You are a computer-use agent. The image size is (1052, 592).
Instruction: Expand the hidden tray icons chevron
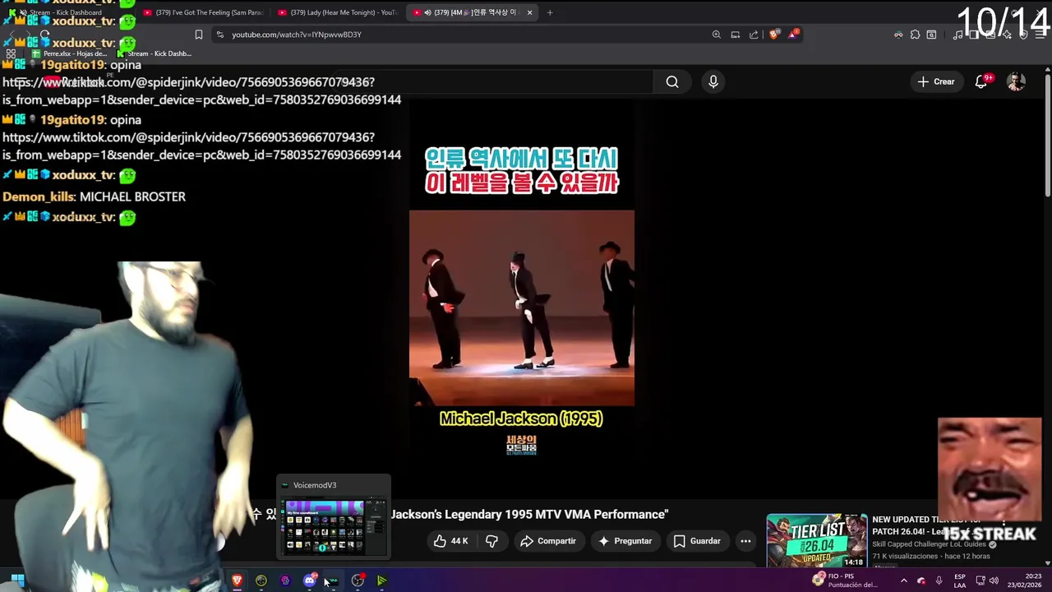tap(903, 580)
